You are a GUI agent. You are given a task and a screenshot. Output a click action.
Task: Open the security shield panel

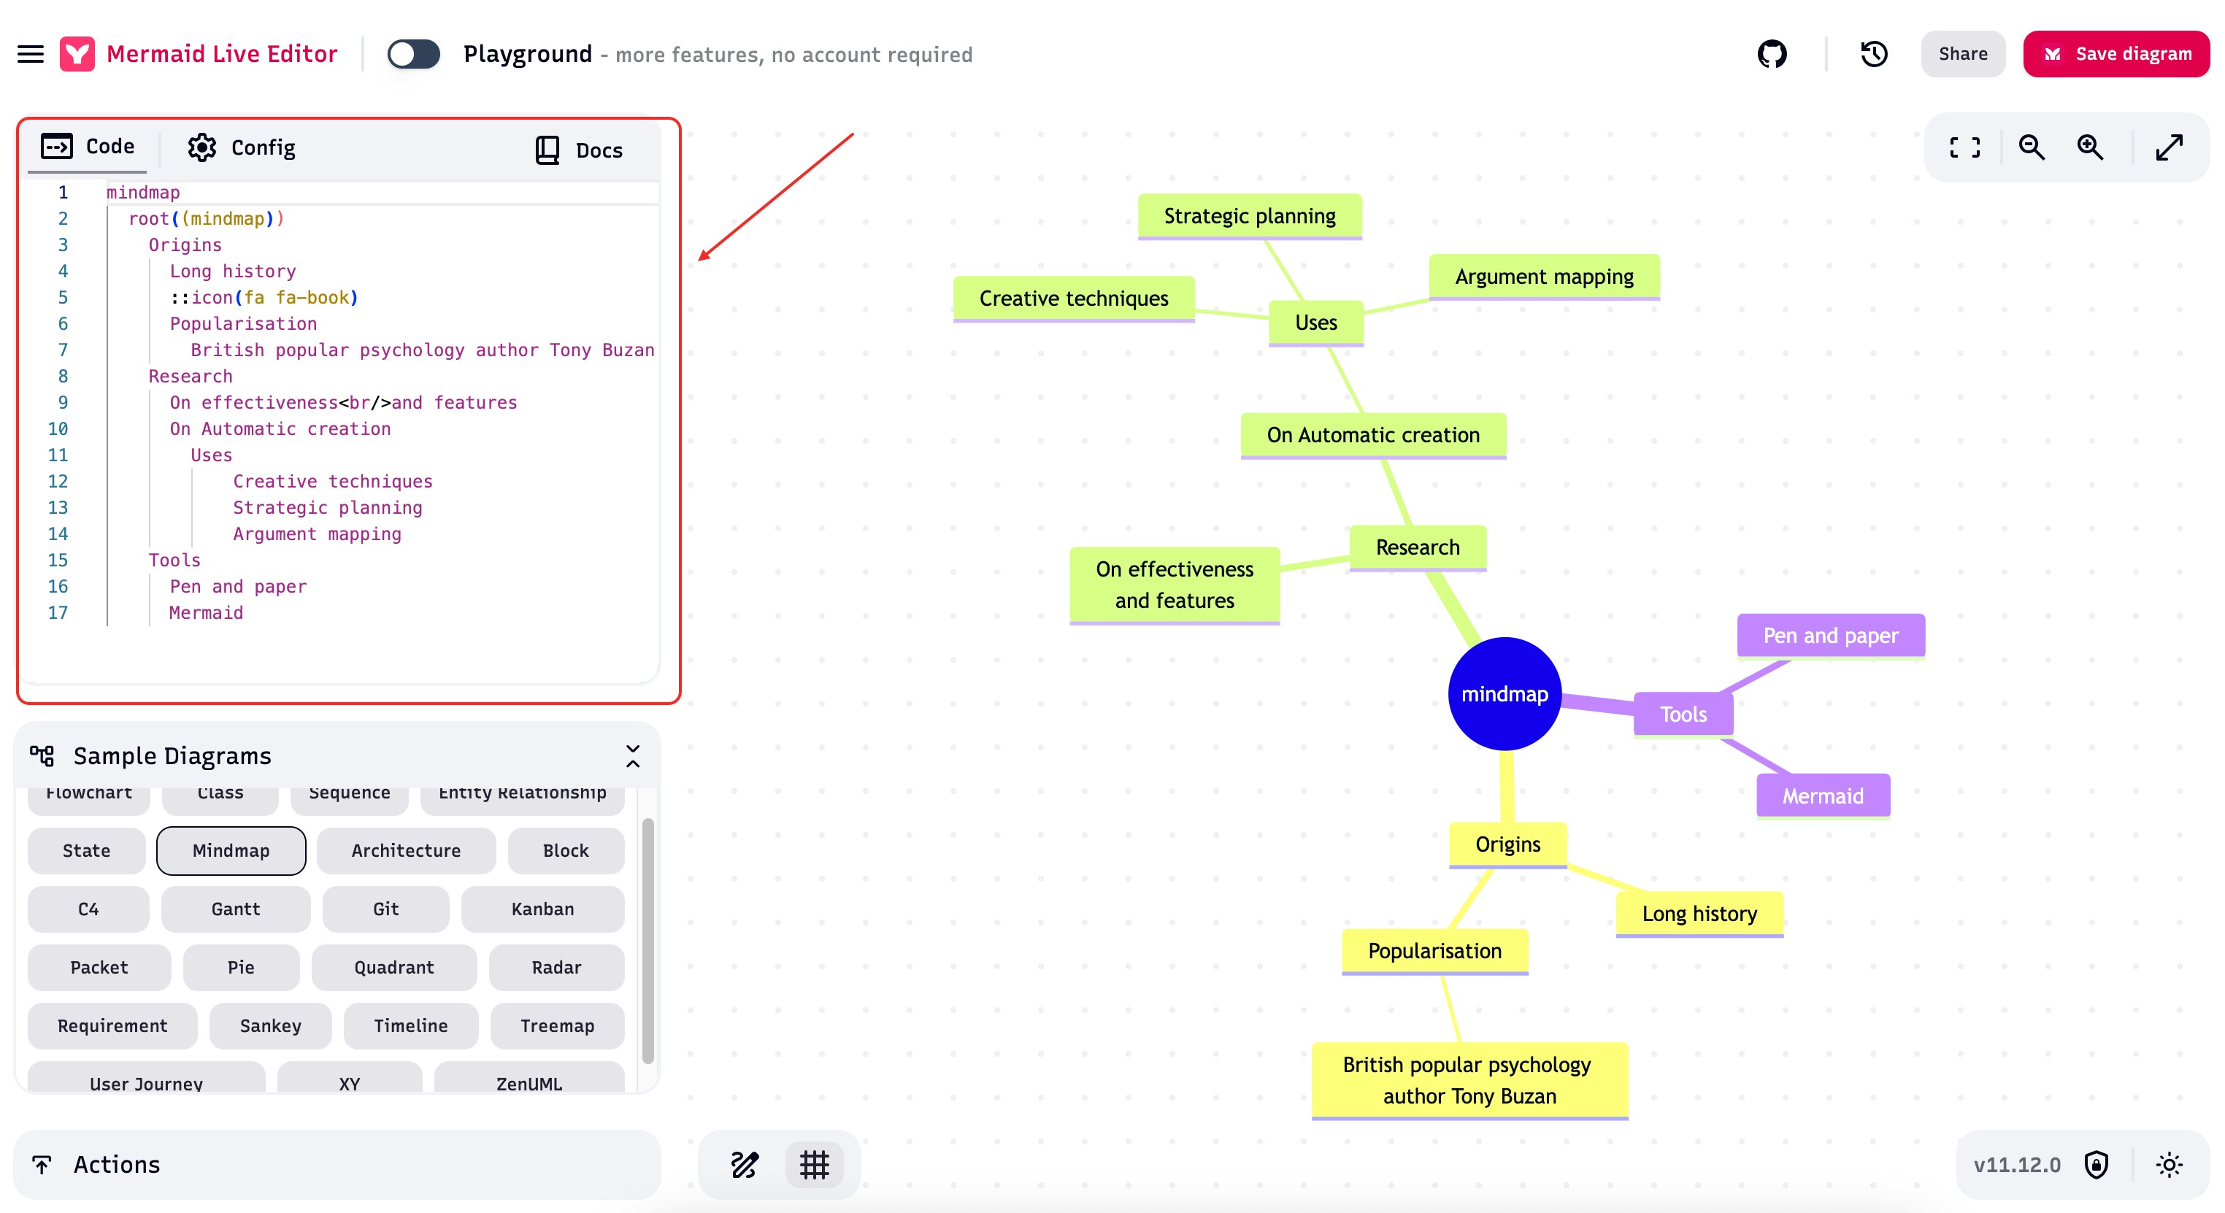point(2097,1164)
